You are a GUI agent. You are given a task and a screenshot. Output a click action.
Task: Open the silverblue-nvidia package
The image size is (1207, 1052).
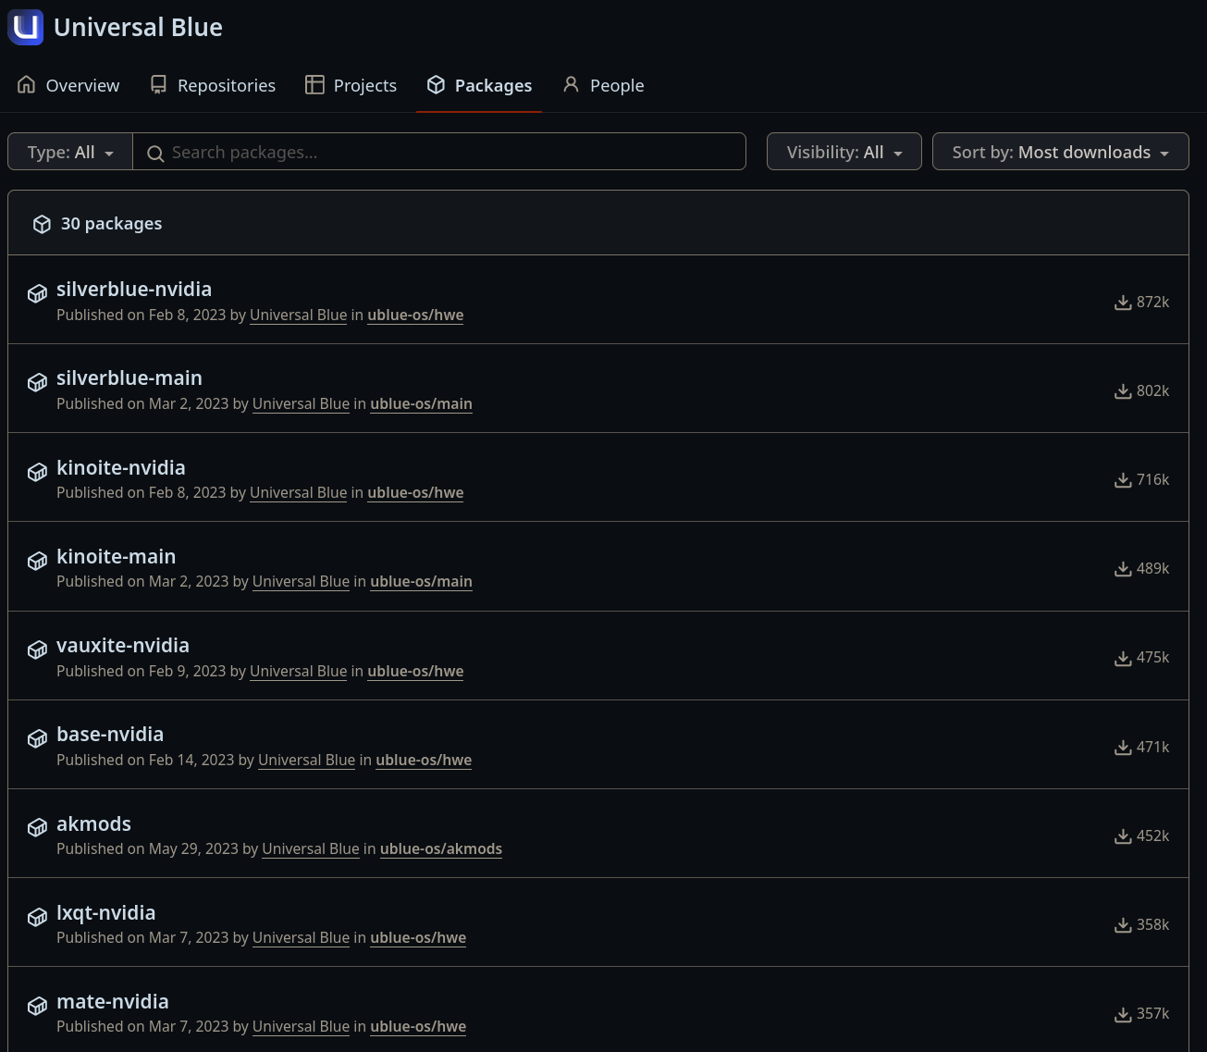(x=134, y=289)
